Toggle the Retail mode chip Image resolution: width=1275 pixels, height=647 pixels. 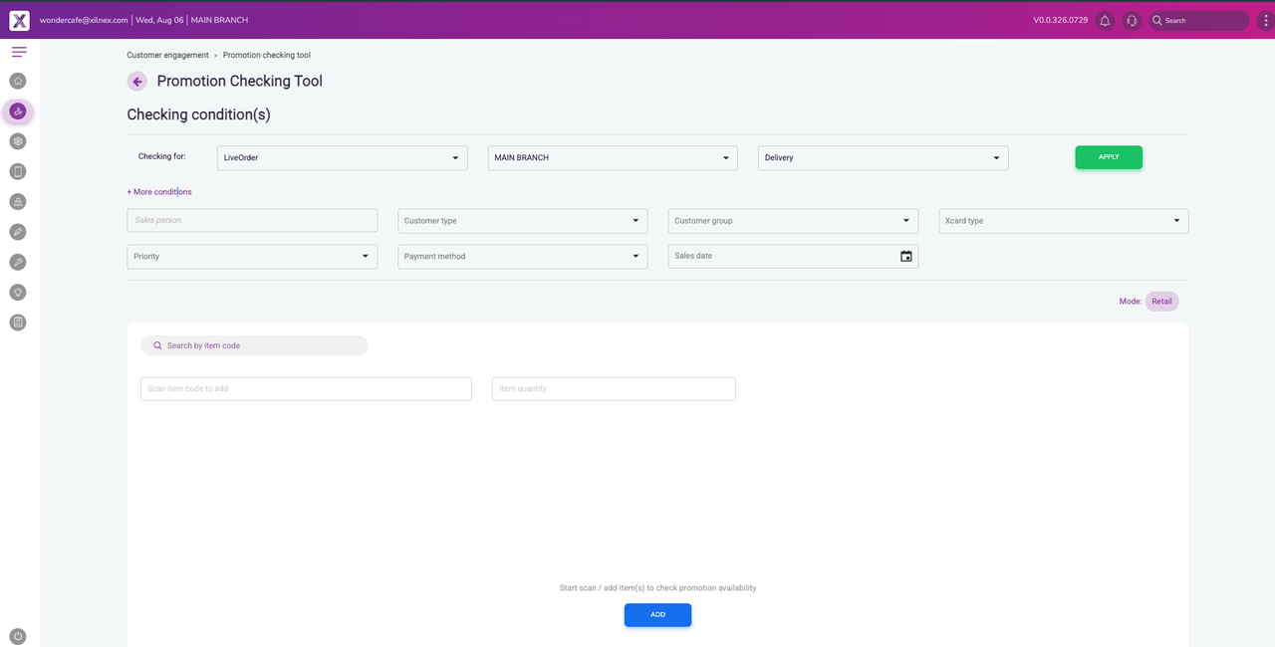[1161, 302]
